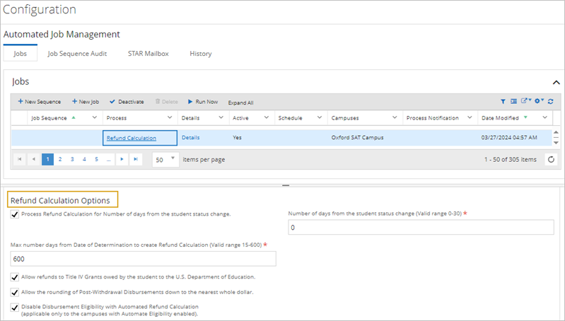This screenshot has width=565, height=321.
Task: Open the Refund Calculation process link
Action: [131, 138]
